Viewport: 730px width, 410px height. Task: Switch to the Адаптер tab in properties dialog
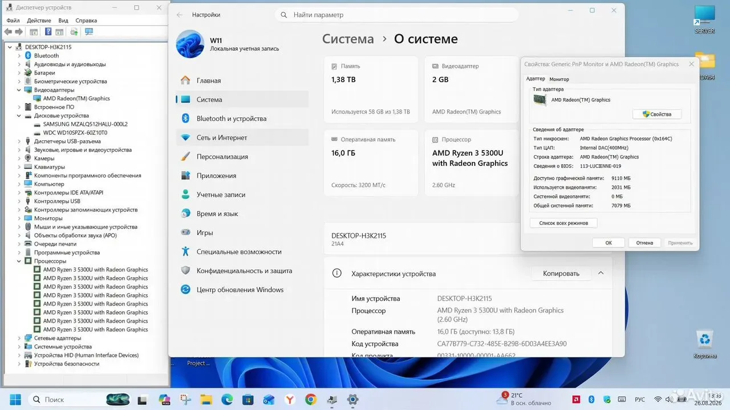click(535, 79)
